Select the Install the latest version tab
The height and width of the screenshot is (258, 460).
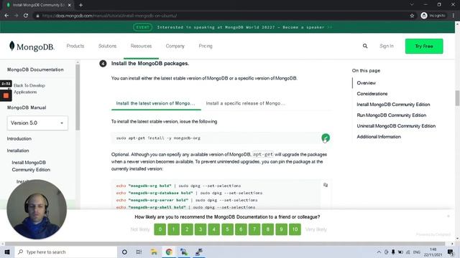coord(155,103)
